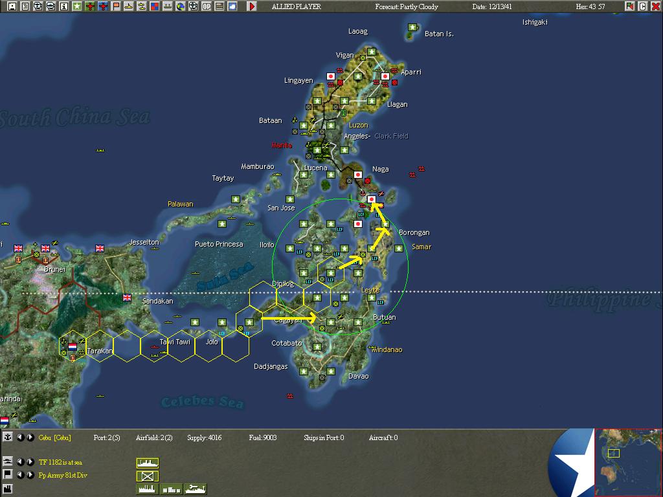Click the double yellow ships toolbar icon
Viewport: 663px width, 497px height.
click(142, 6)
